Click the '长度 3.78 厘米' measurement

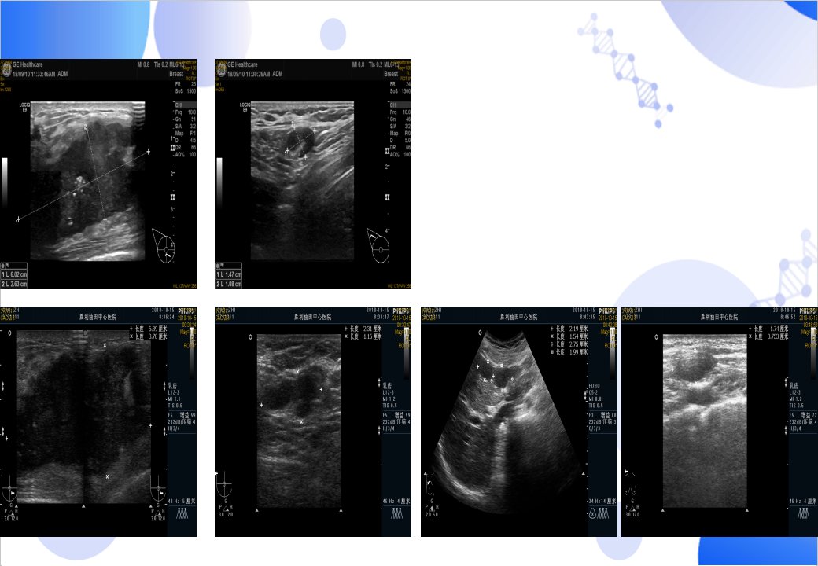click(149, 336)
